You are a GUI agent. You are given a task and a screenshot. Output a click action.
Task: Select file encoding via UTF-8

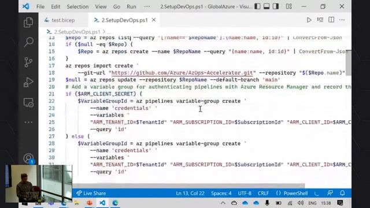click(x=245, y=194)
